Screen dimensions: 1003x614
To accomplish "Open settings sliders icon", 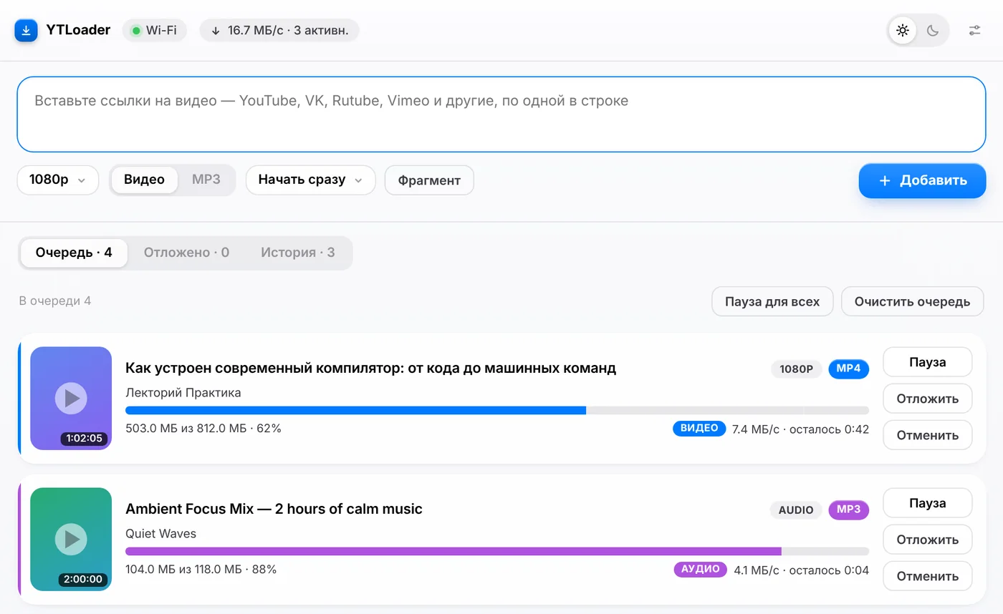I will point(974,31).
